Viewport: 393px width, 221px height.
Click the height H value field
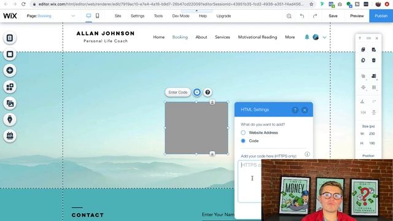[x=372, y=143]
